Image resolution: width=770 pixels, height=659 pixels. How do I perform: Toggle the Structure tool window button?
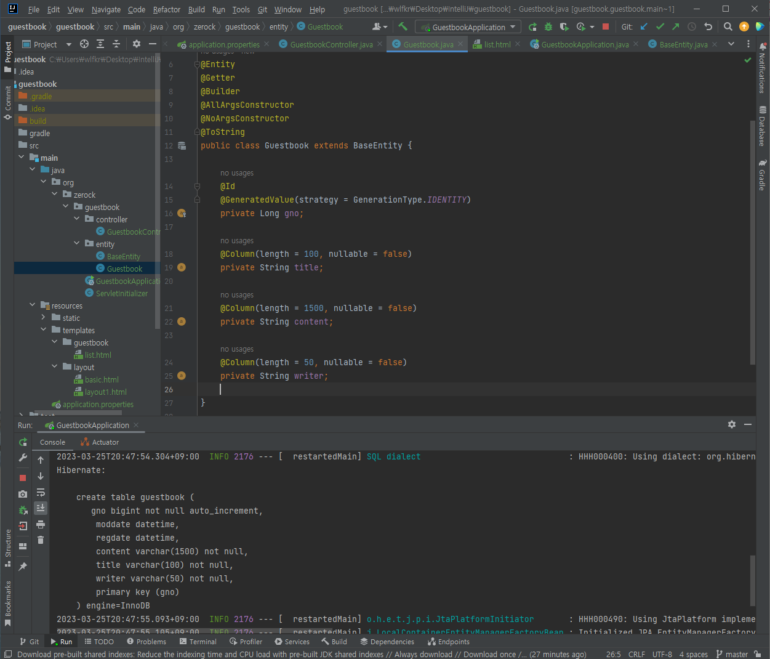click(8, 548)
